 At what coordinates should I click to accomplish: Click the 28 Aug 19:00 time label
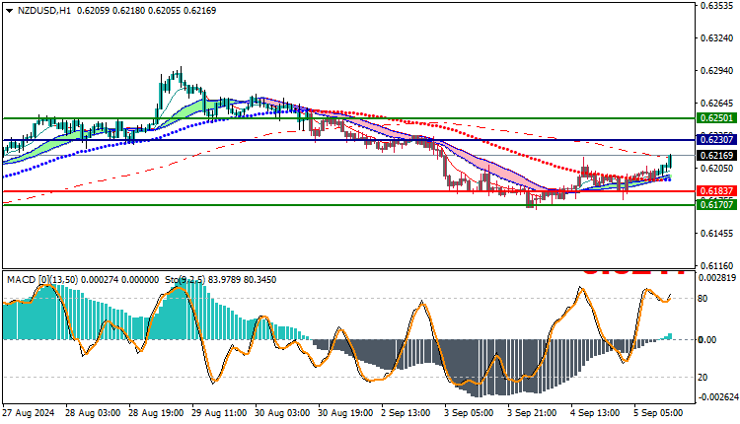pos(156,413)
